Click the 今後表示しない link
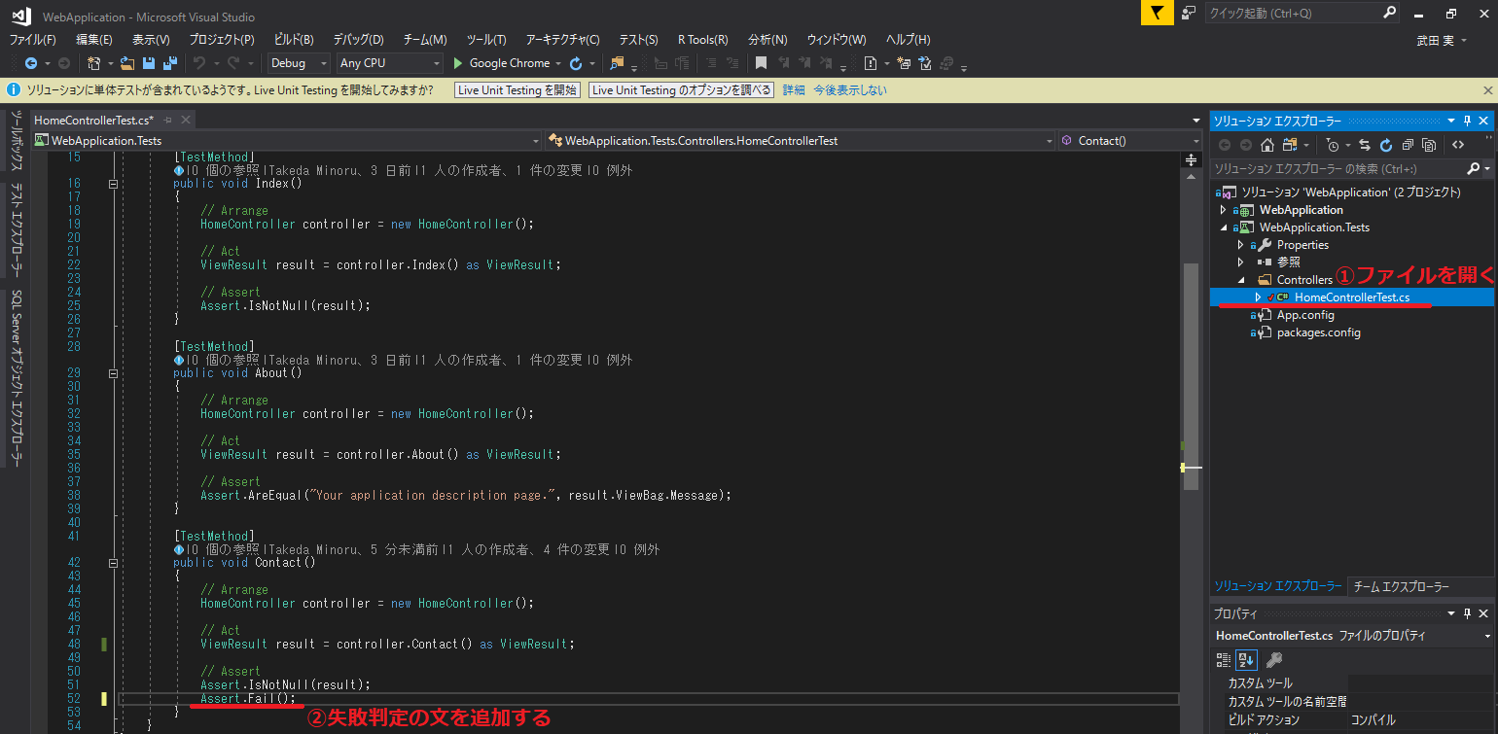This screenshot has height=734, width=1498. click(850, 90)
